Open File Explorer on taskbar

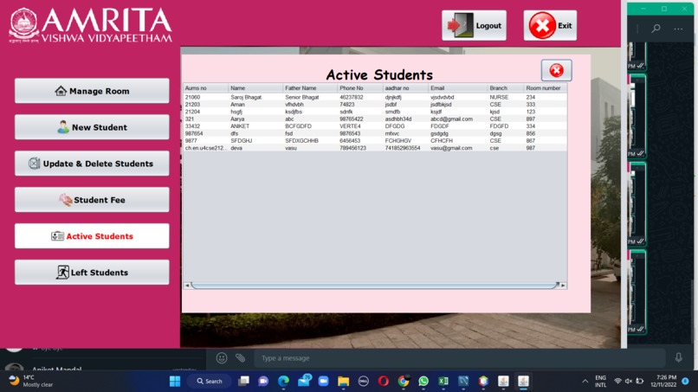343,382
